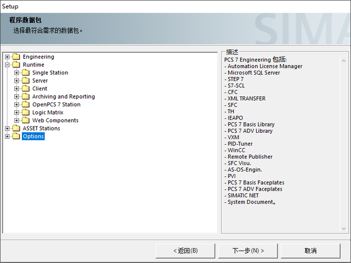Viewport: 351px width, 263px height.
Task: Expand the Options tree node
Action: coord(7,136)
